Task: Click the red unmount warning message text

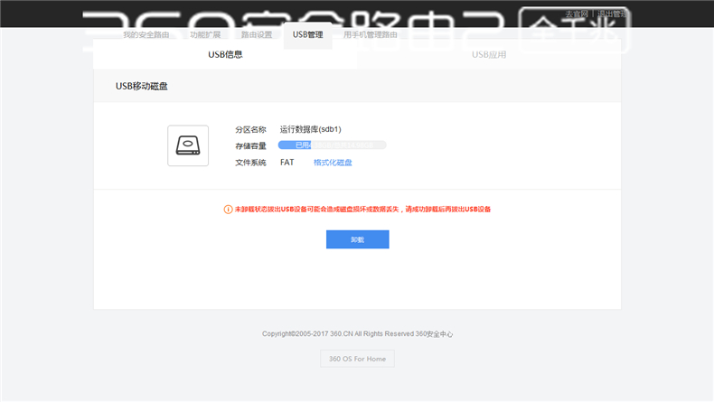Action: click(x=362, y=209)
